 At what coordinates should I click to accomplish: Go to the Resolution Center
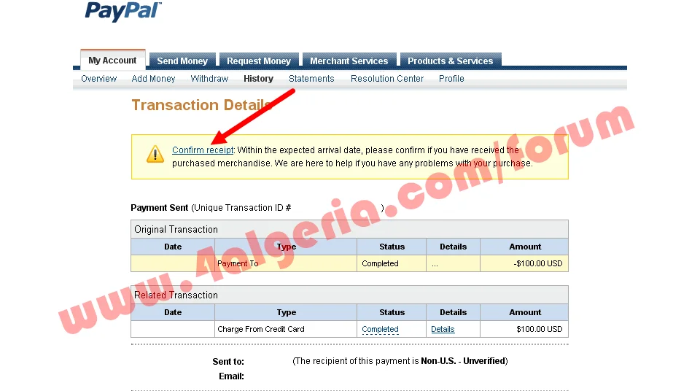(x=386, y=79)
